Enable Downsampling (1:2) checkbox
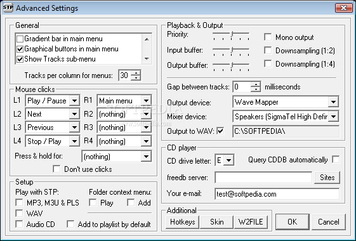The width and height of the screenshot is (356, 241). pyautogui.click(x=268, y=50)
